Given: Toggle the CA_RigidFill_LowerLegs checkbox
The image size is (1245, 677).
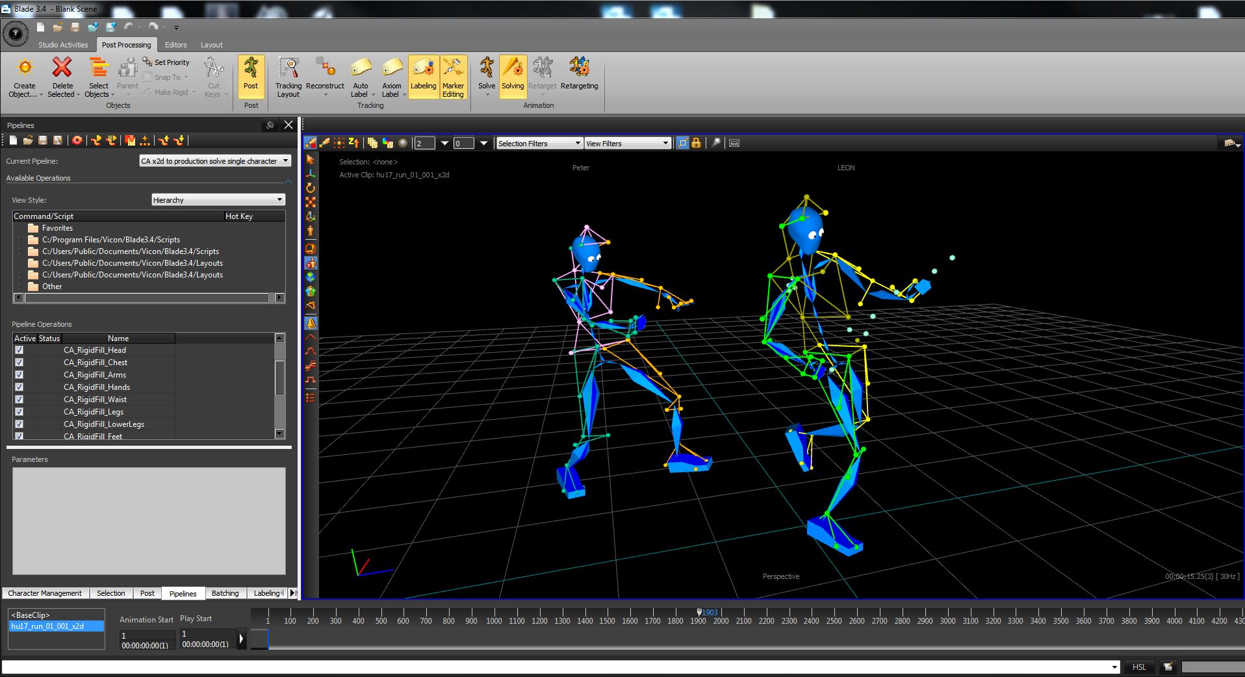Looking at the screenshot, I should coord(19,424).
